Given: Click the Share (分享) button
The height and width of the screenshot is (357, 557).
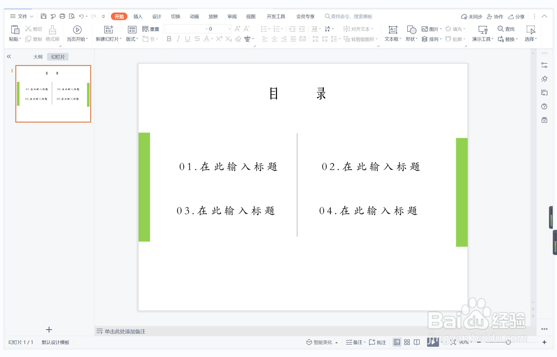Looking at the screenshot, I should tap(516, 16).
